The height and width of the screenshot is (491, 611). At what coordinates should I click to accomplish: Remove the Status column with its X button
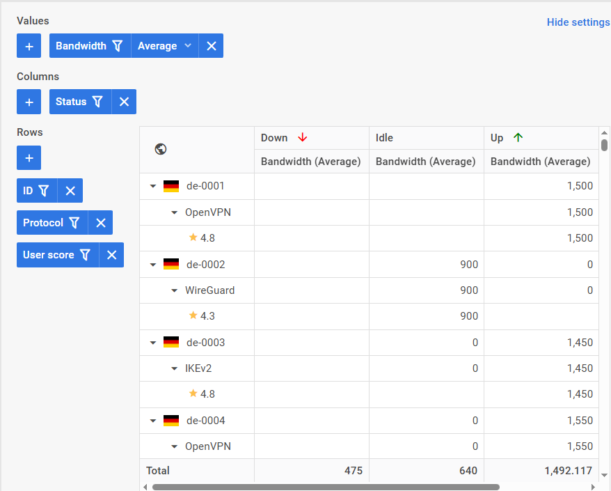[x=124, y=101]
